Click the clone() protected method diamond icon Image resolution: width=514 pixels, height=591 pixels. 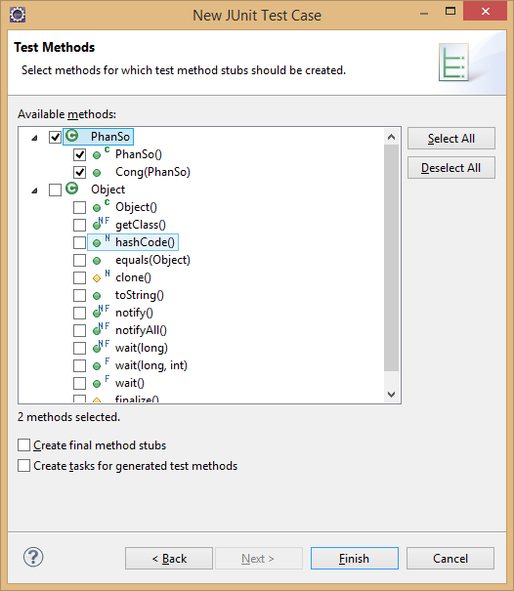point(97,278)
